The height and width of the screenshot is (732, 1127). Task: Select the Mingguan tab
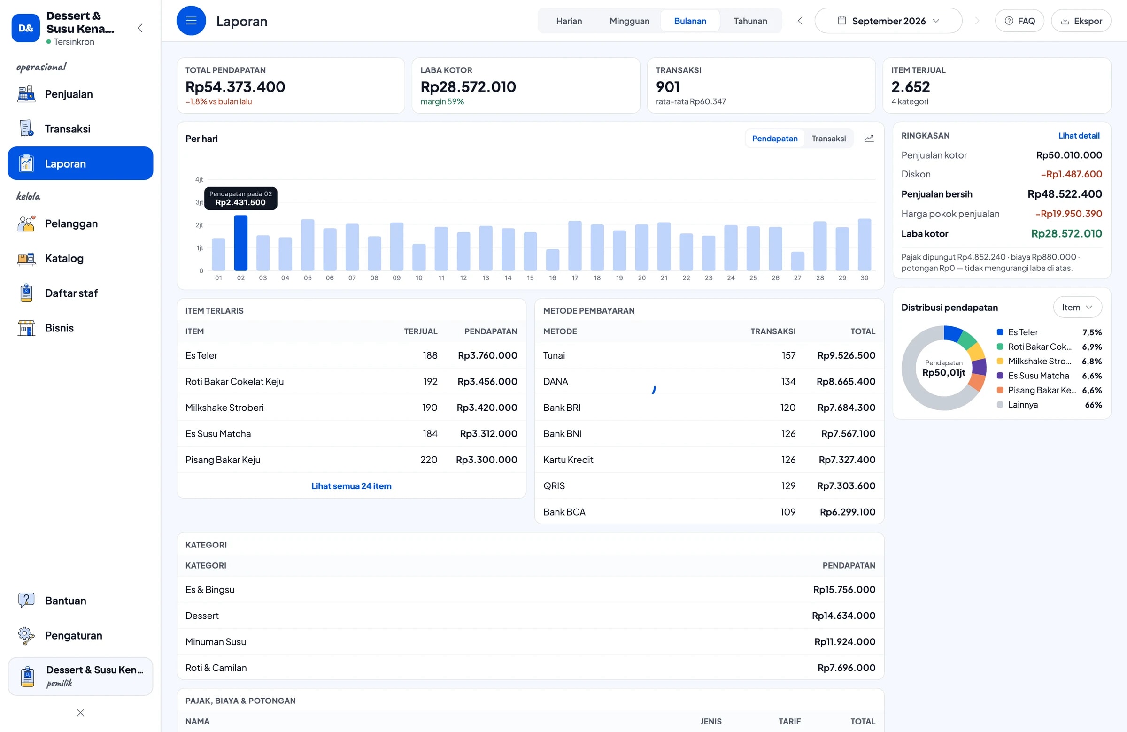point(629,21)
